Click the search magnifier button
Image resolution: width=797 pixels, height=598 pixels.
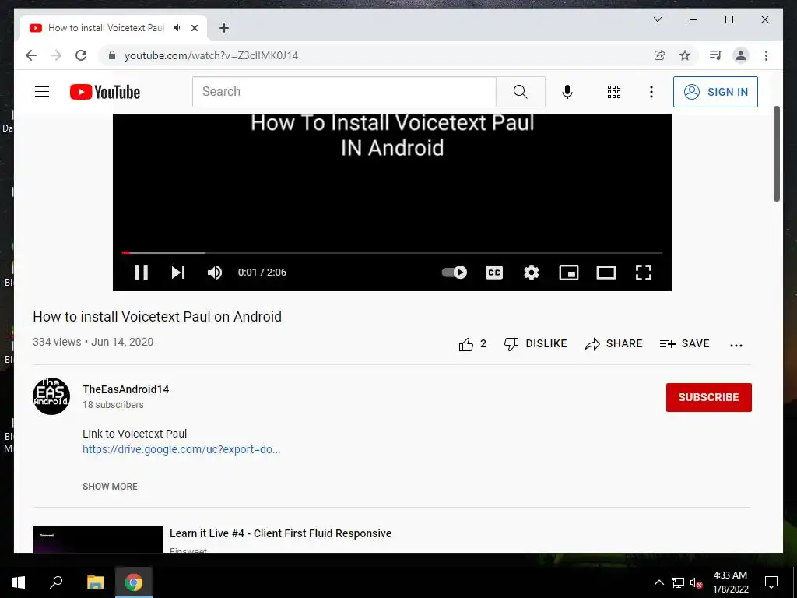[x=521, y=92]
